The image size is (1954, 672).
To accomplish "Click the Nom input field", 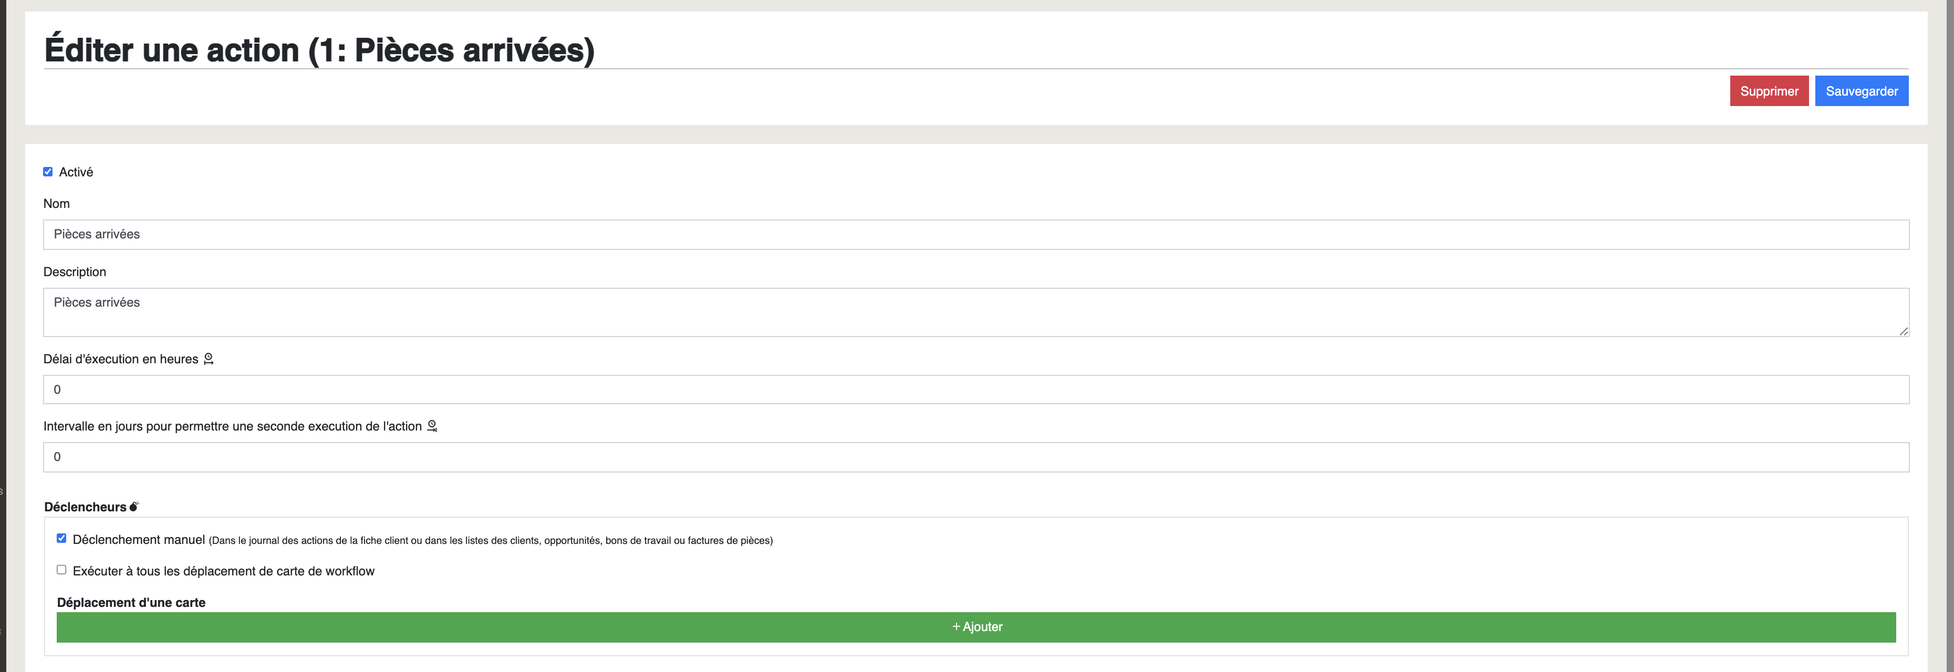I will [x=975, y=234].
